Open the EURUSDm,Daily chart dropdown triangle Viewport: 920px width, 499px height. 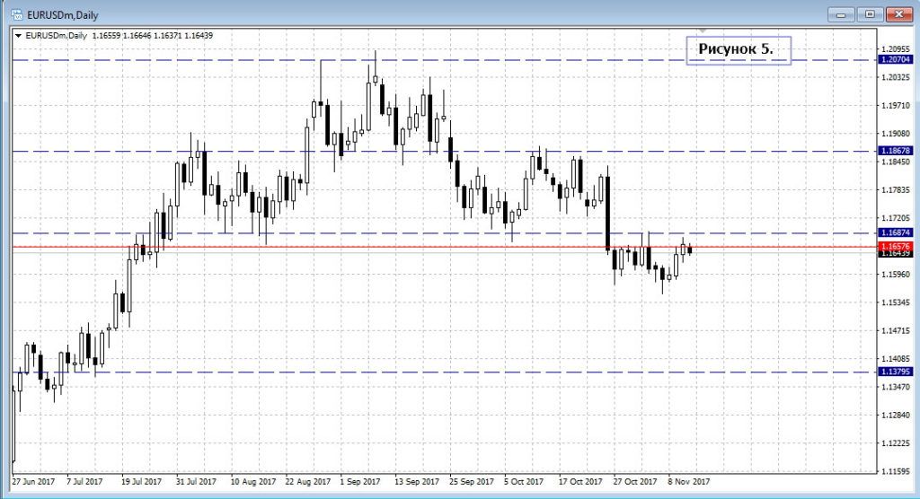click(19, 35)
